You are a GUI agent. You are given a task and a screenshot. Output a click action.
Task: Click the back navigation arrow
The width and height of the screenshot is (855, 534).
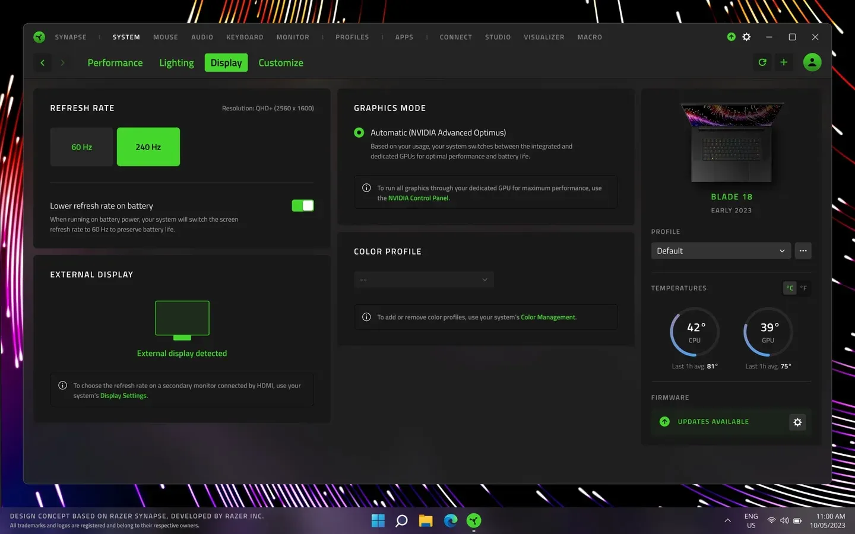click(x=42, y=62)
